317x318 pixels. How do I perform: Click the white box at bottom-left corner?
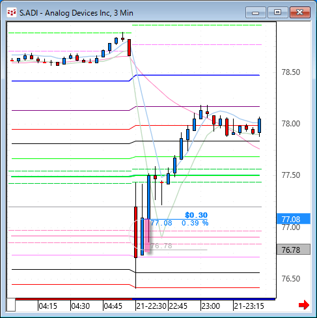(11, 305)
